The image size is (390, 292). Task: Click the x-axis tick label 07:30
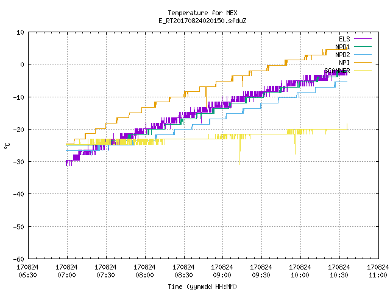[105, 275]
